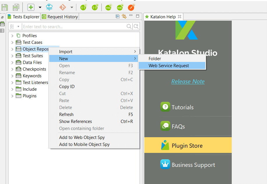Image resolution: width=267 pixels, height=184 pixels.
Task: Choose Add to Mobile Object Spy
Action: (94, 144)
